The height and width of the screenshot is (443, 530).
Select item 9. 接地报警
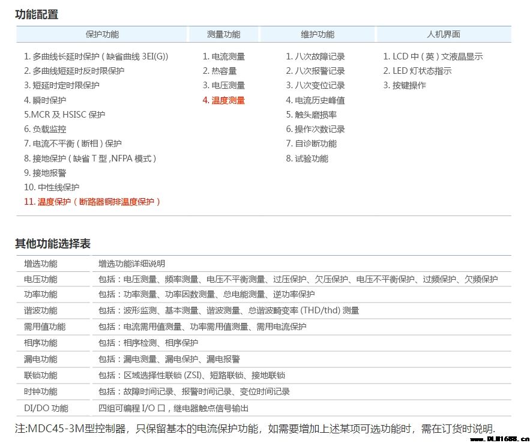[x=45, y=173]
